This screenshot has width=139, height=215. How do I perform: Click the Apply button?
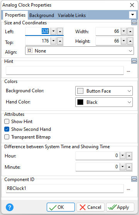pos(120,207)
